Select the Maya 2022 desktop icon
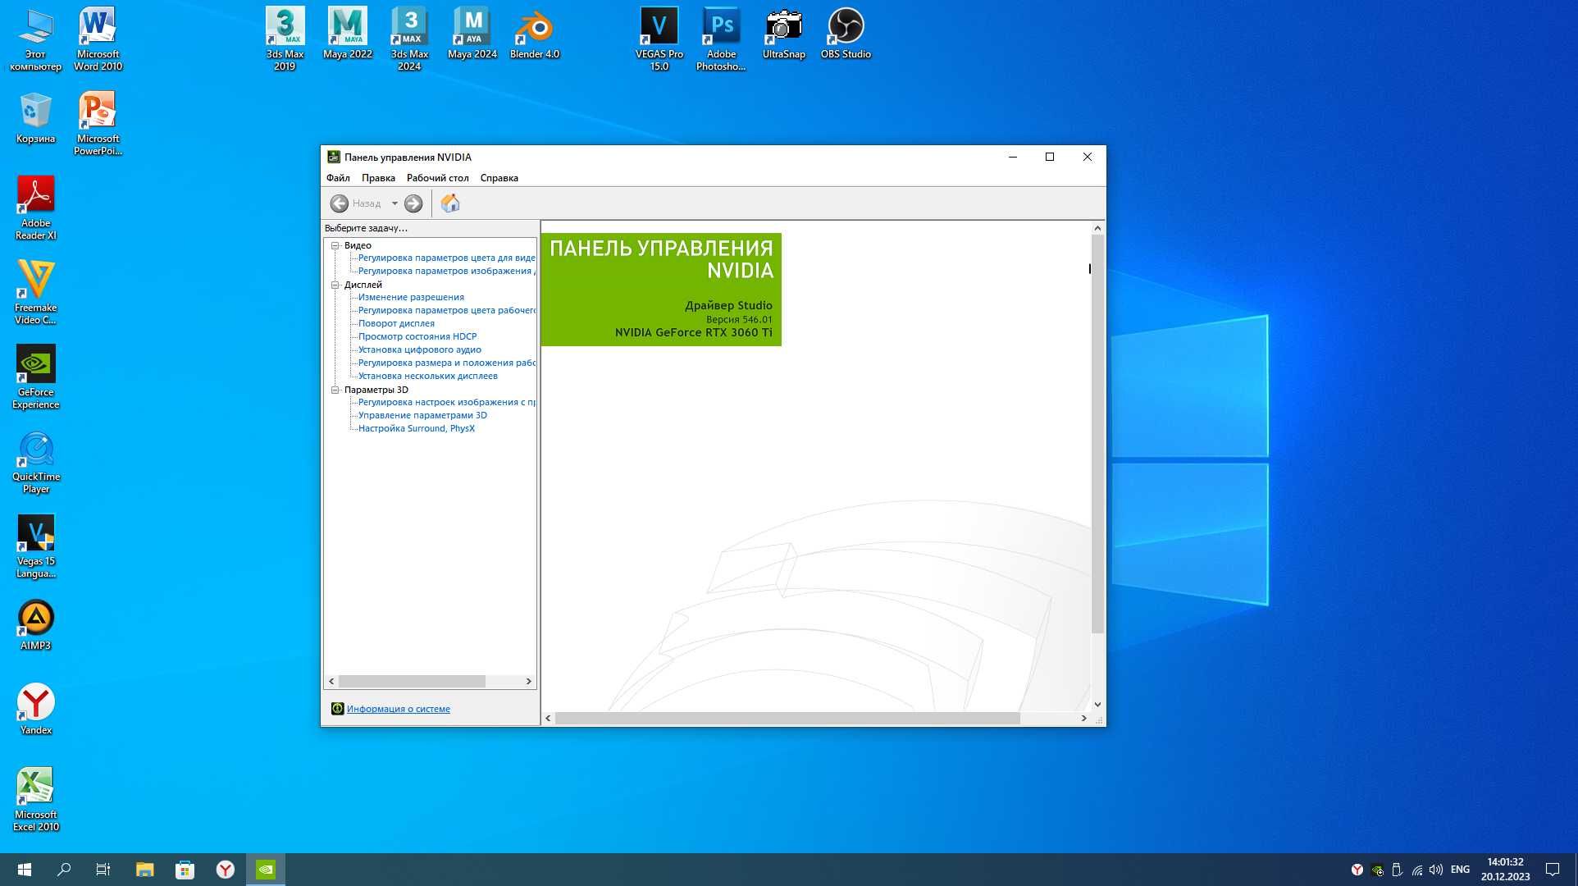Screen dimensions: 1578x886 click(x=348, y=33)
